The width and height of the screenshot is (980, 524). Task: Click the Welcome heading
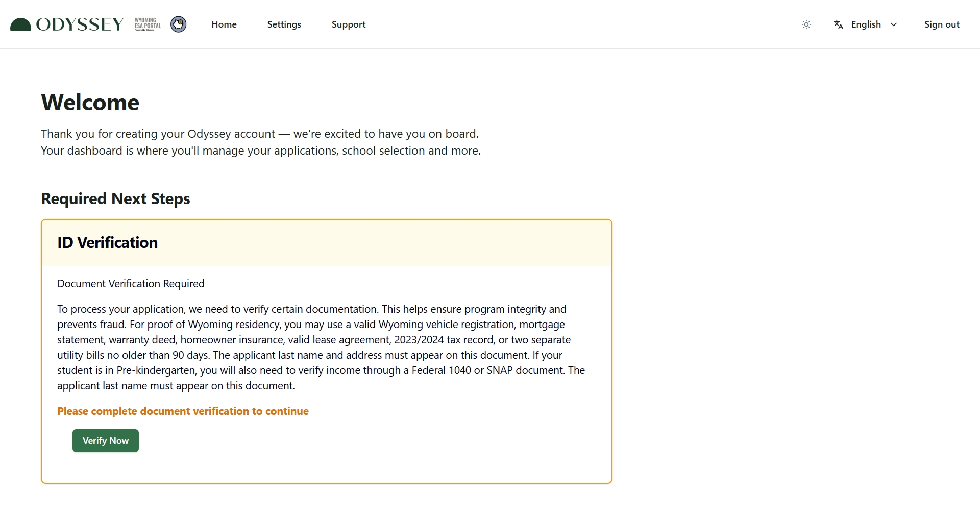pyautogui.click(x=90, y=102)
